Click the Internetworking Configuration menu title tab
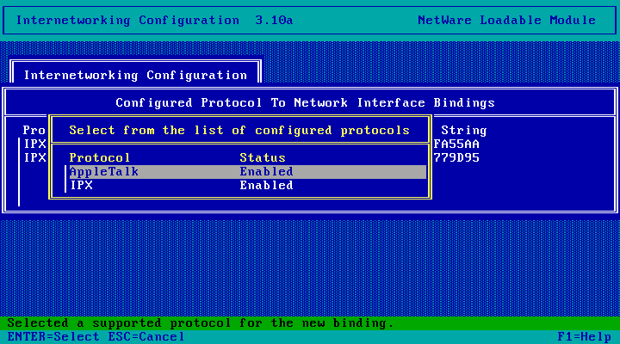The image size is (620, 344). tap(135, 75)
